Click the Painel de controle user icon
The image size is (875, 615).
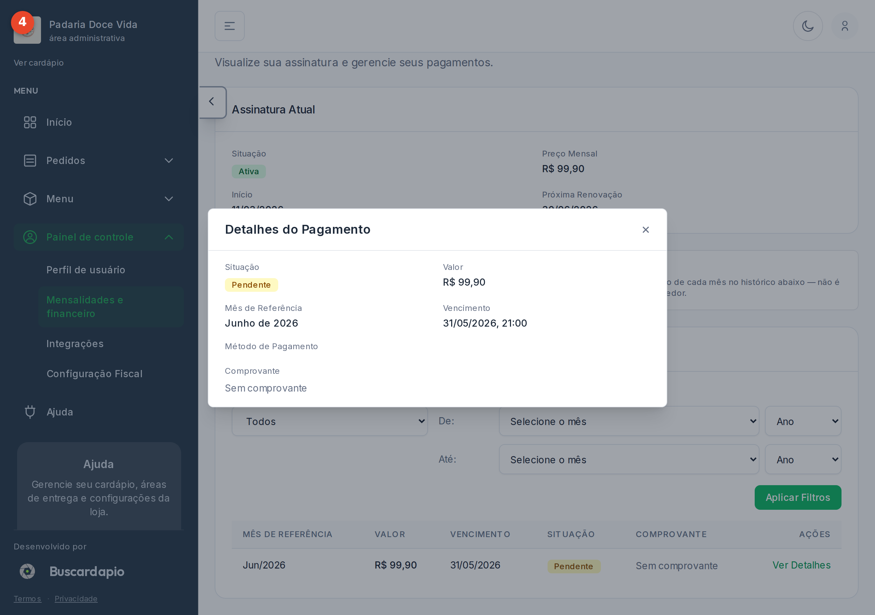coord(30,237)
